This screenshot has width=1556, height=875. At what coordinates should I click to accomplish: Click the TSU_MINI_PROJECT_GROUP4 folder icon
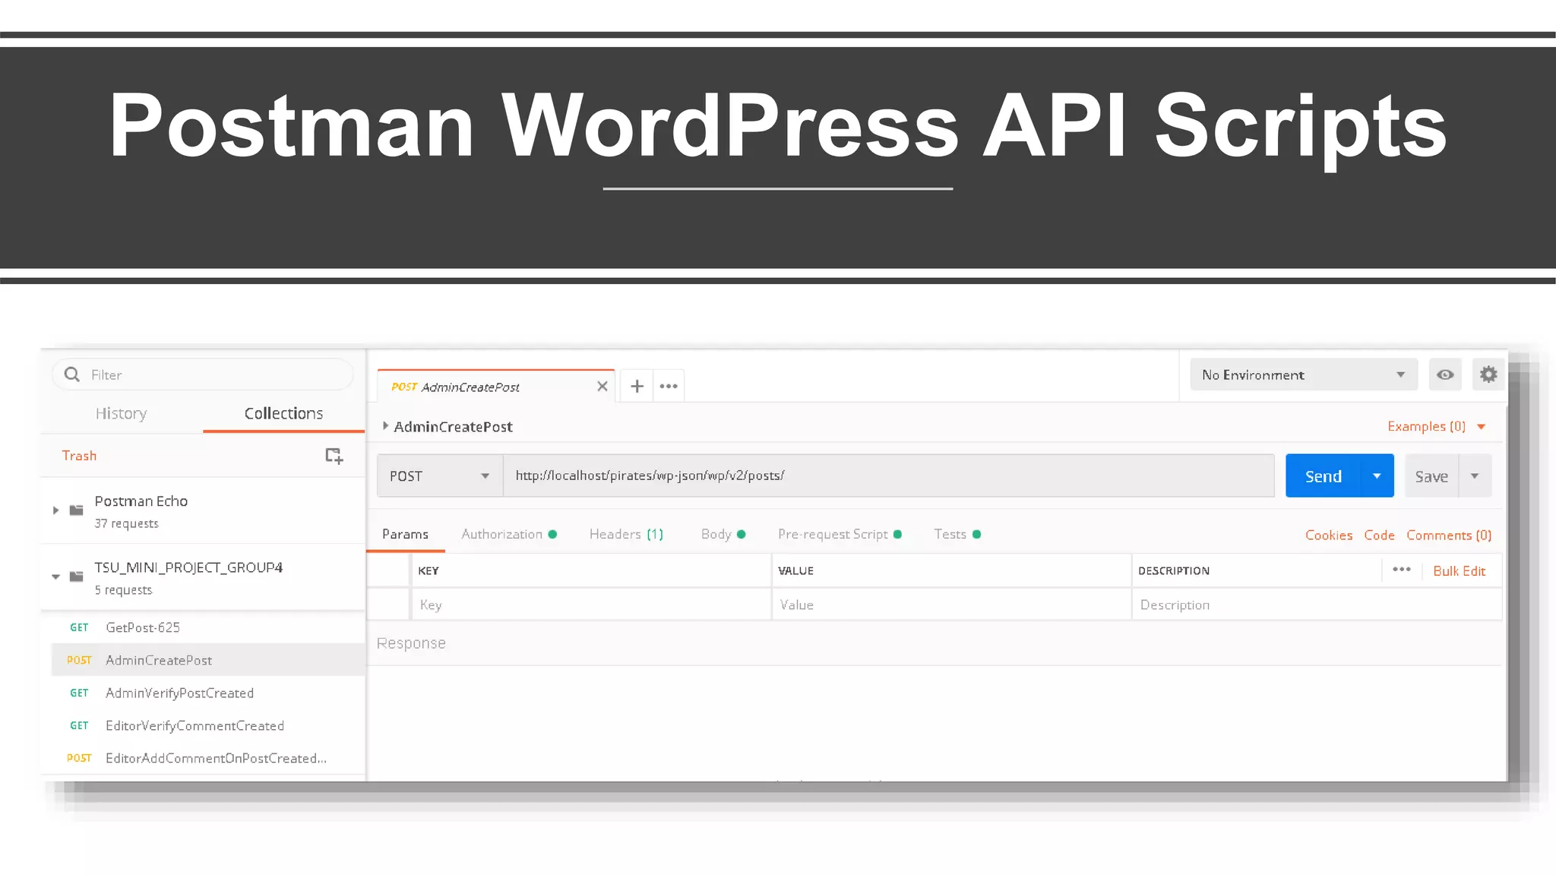pyautogui.click(x=76, y=576)
